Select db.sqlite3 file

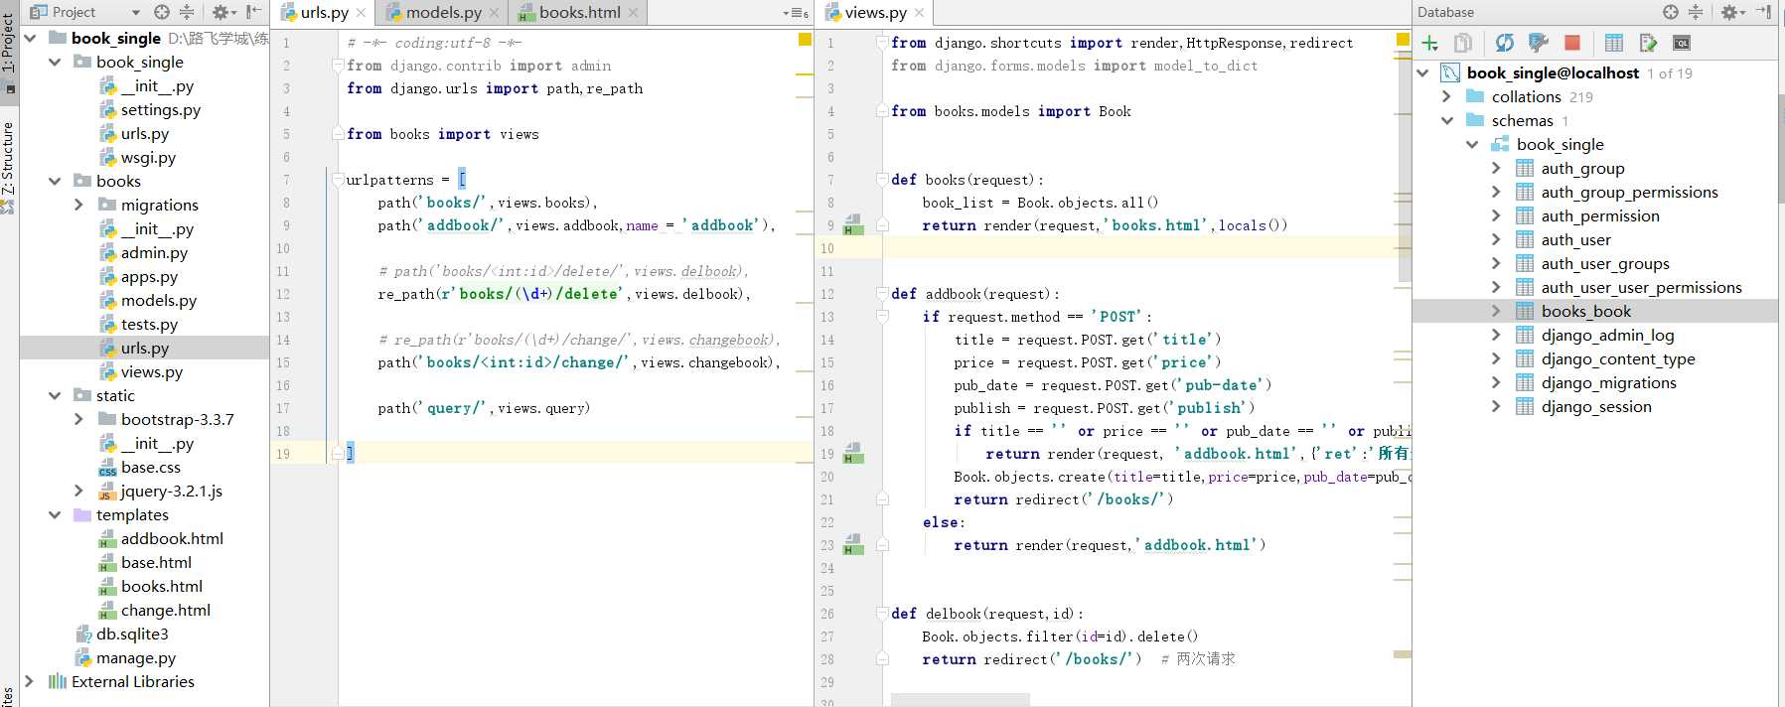coord(131,634)
